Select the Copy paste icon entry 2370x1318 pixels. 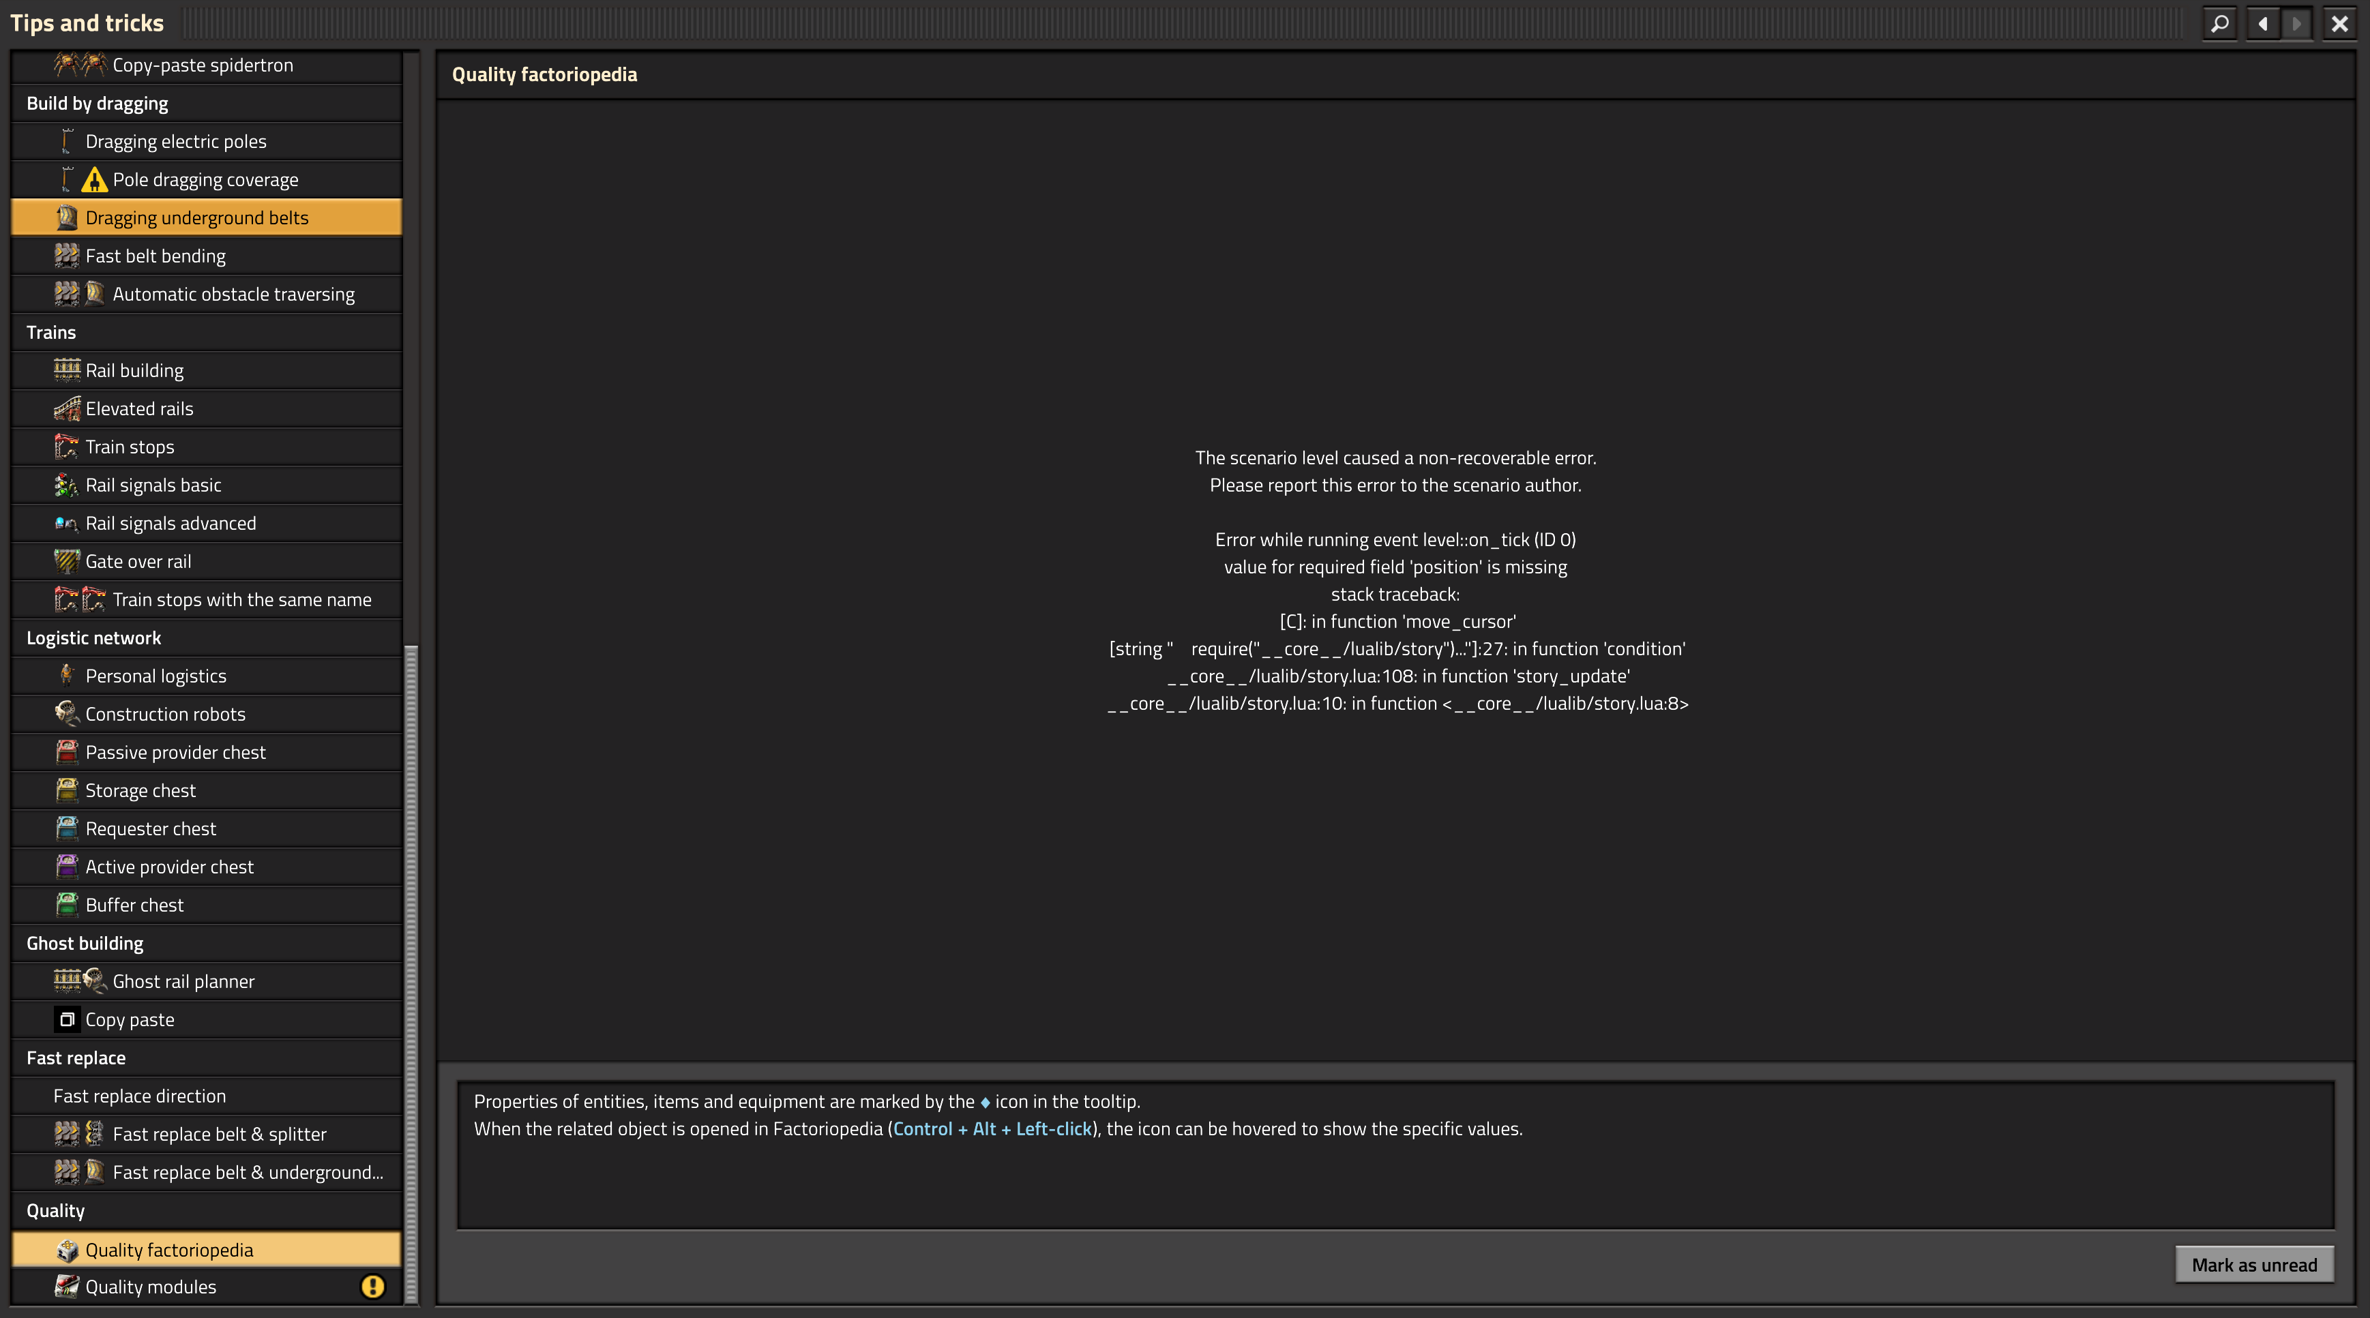[67, 1019]
